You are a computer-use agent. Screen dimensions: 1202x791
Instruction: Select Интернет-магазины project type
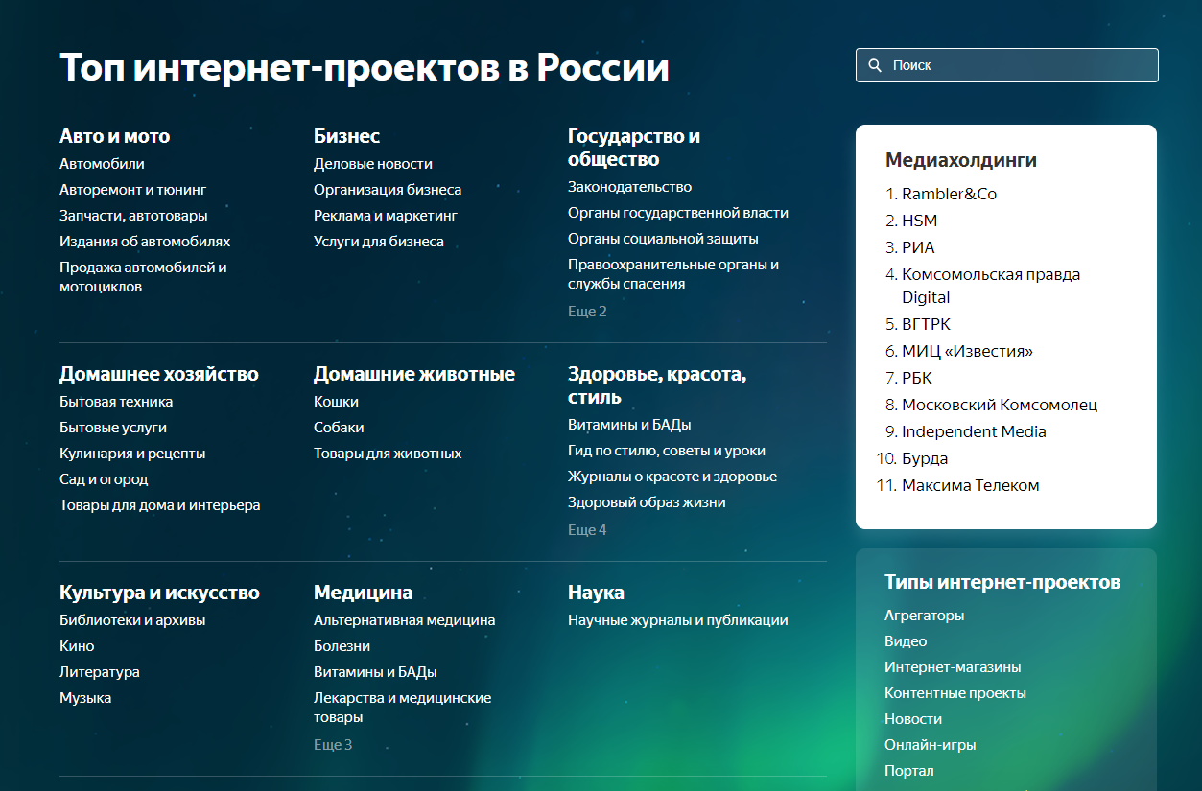point(953,667)
